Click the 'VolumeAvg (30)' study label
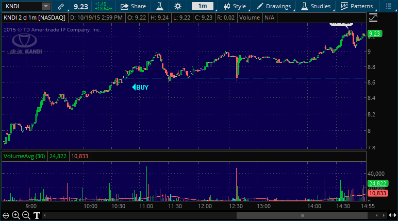 (24, 156)
